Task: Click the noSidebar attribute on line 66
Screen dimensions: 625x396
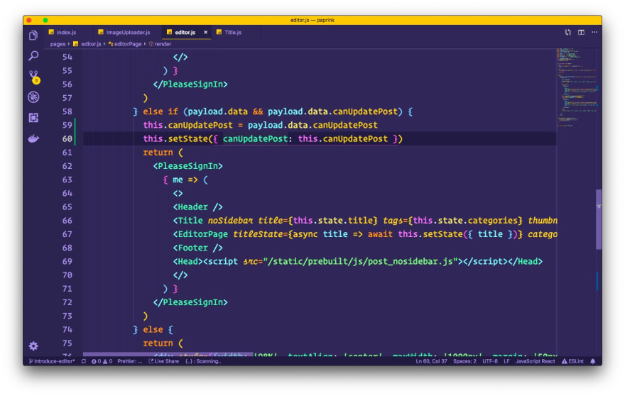Action: (230, 220)
